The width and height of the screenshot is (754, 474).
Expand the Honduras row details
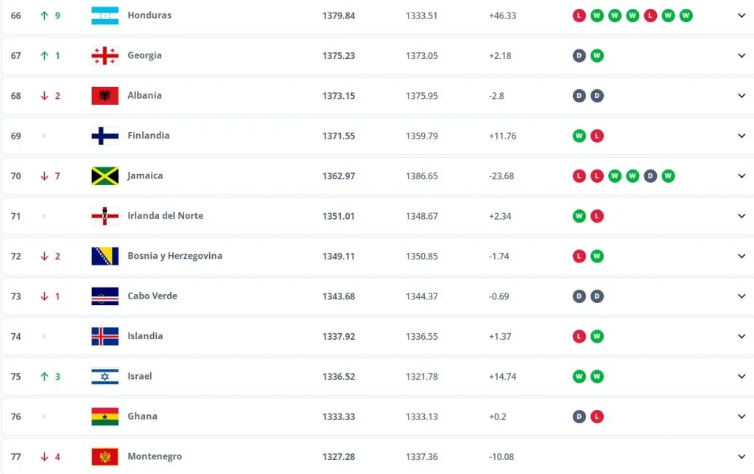pos(741,15)
